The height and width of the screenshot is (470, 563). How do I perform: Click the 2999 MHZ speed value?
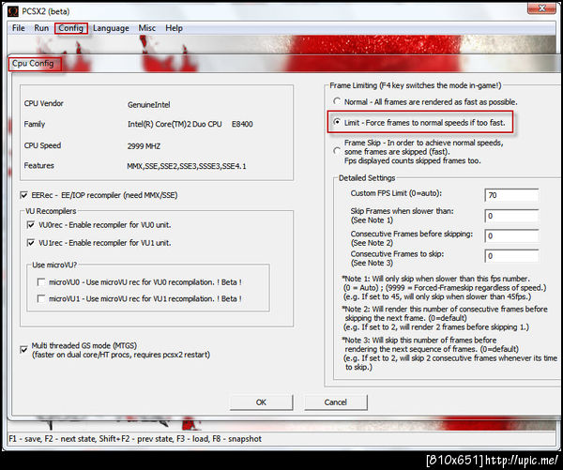coord(144,146)
